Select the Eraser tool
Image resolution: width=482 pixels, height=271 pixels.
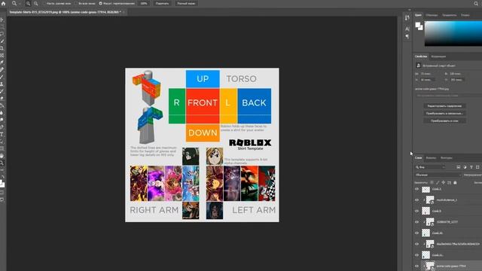click(x=2, y=99)
